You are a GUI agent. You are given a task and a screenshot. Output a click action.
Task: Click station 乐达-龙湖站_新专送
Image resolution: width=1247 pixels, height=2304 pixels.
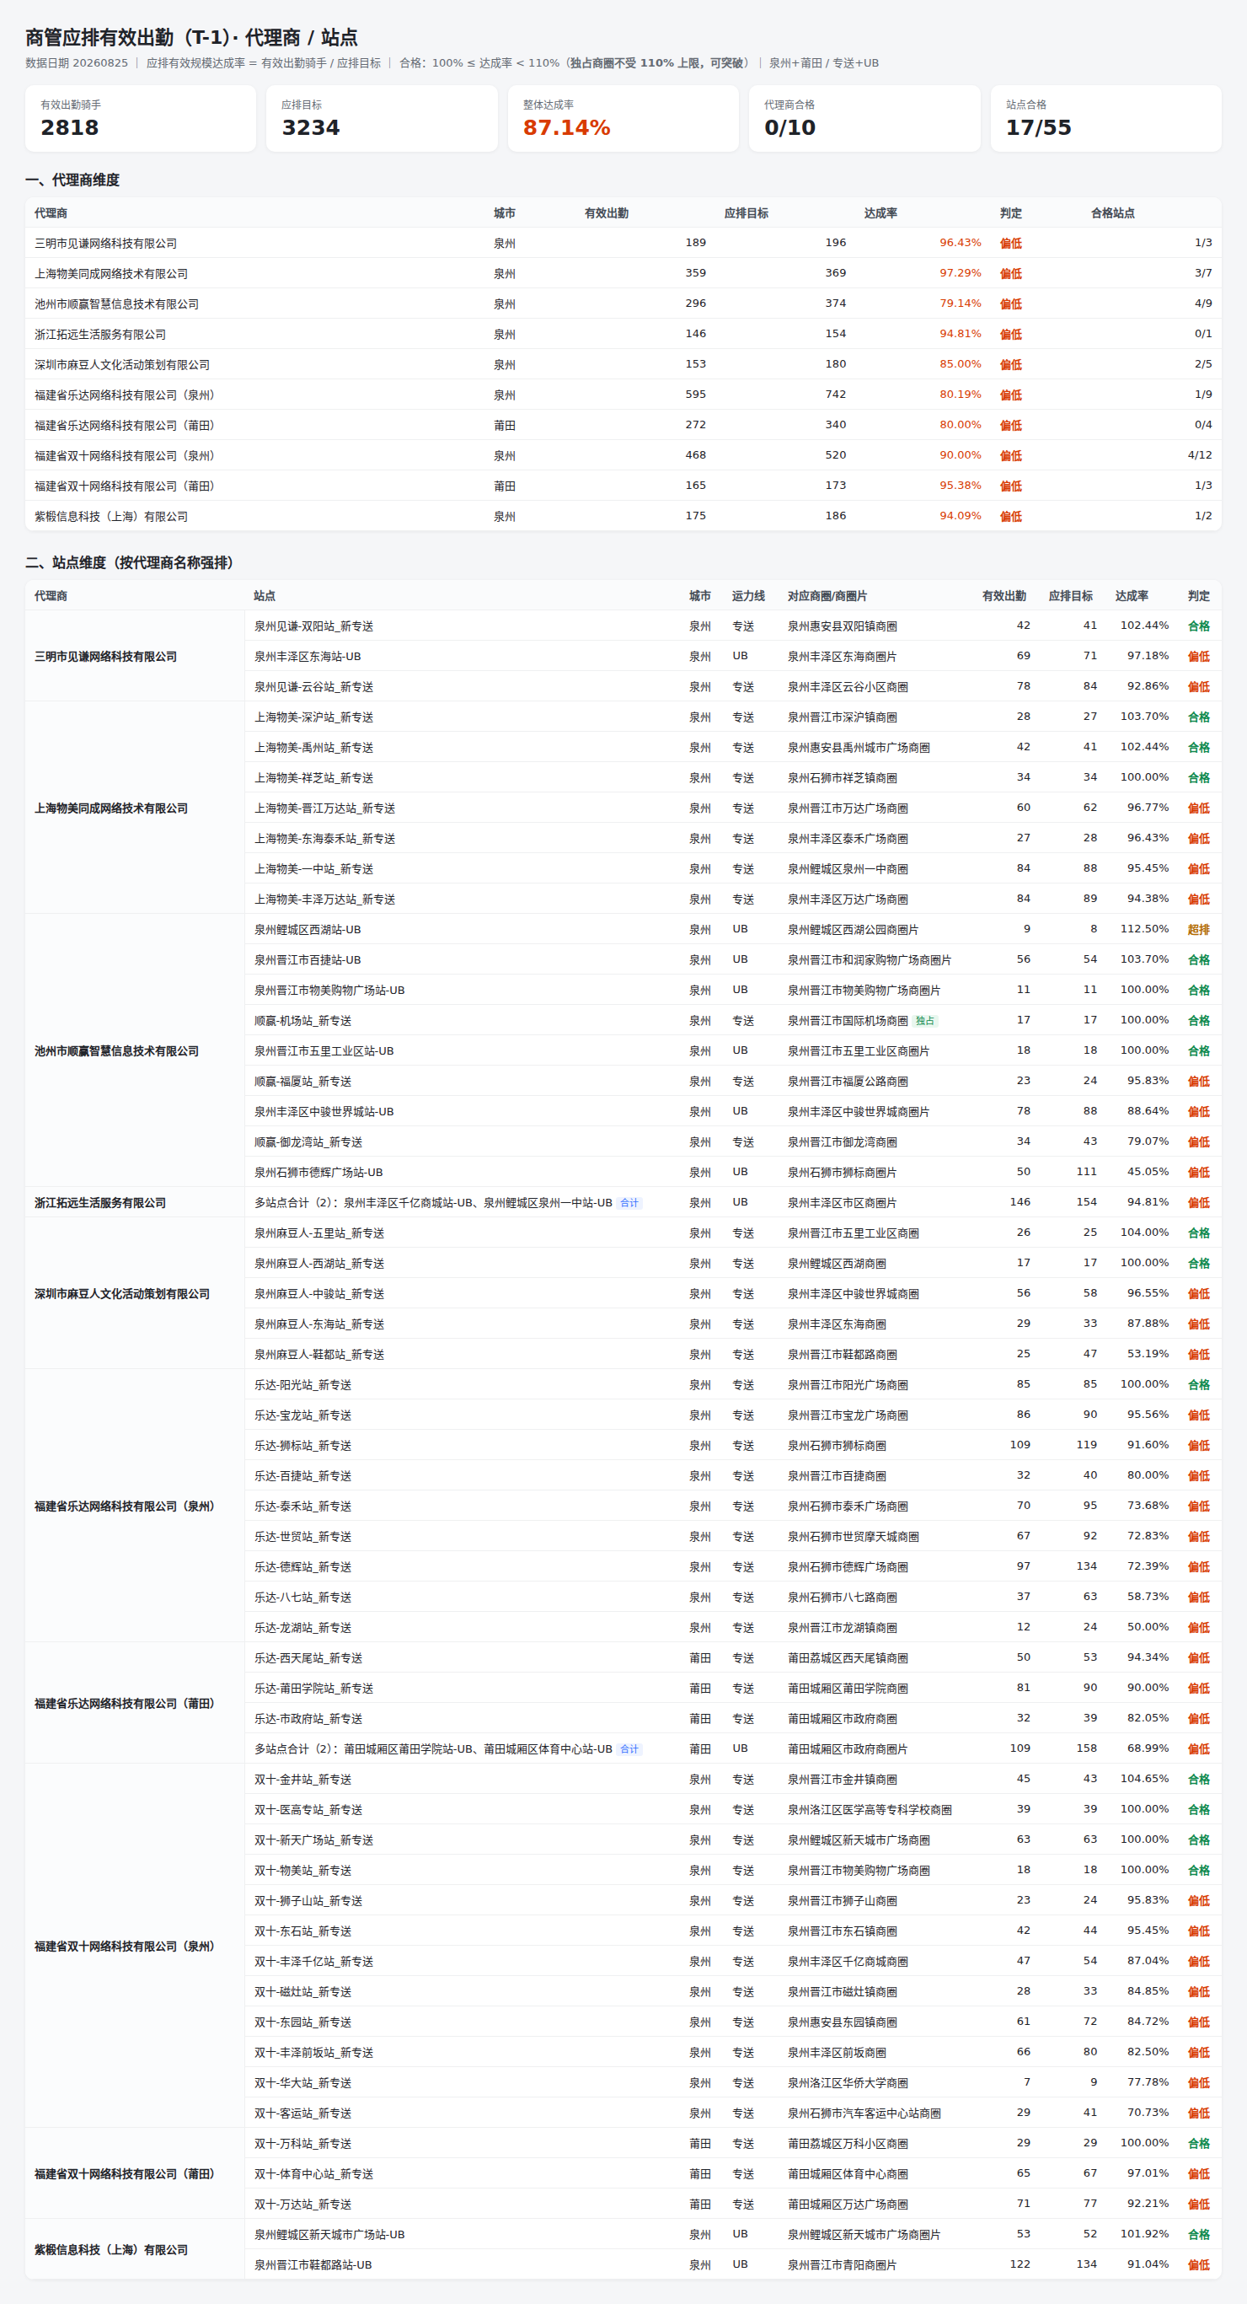[303, 1628]
